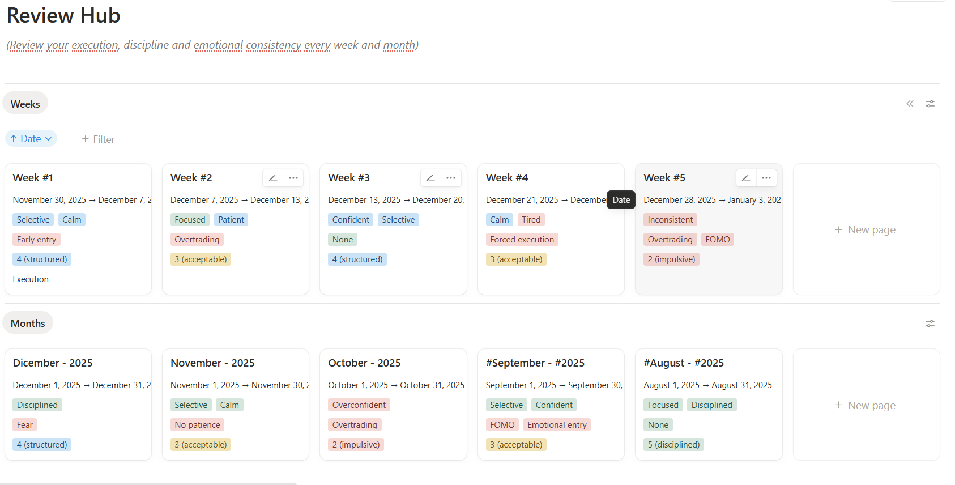The image size is (955, 485).
Task: Open the Week #1 card
Action: [78, 229]
